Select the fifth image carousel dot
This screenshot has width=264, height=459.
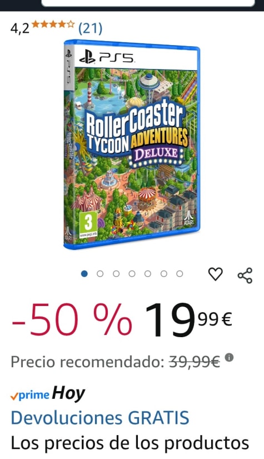point(148,274)
